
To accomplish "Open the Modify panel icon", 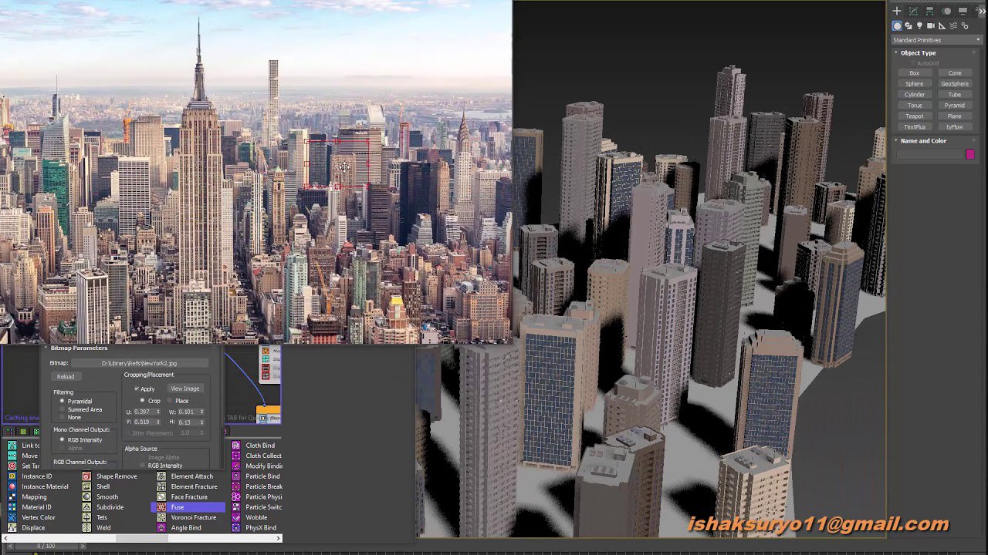I will coord(914,11).
